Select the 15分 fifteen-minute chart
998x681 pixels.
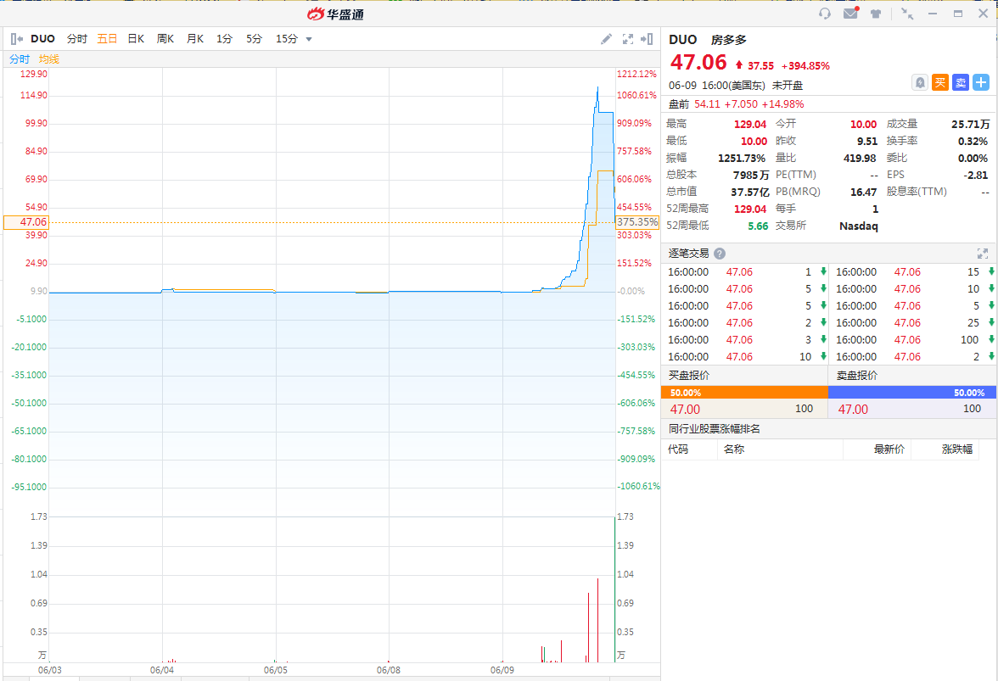pyautogui.click(x=287, y=39)
